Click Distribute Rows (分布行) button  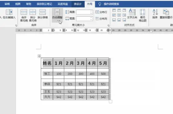tap(101, 12)
